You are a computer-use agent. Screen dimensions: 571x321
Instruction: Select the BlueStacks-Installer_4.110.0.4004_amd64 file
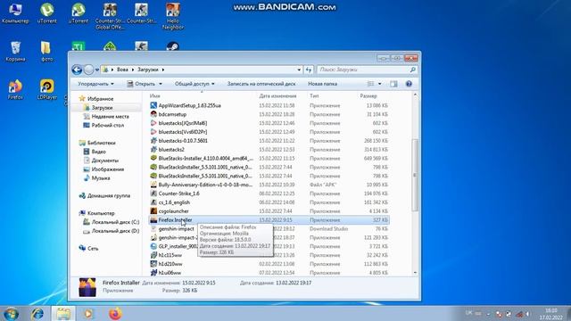(x=206, y=159)
